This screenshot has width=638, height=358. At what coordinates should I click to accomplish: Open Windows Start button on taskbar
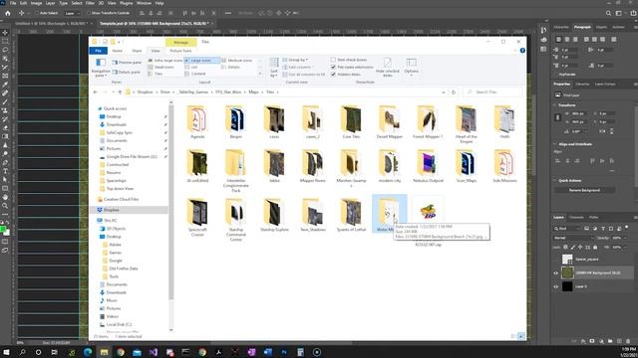[x=6, y=352]
